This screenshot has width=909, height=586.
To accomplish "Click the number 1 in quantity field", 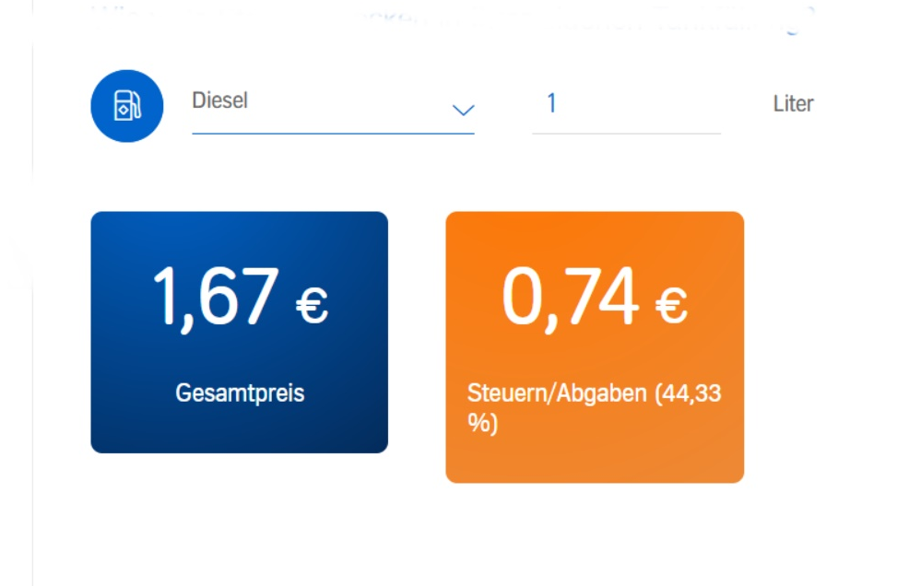I will pyautogui.click(x=551, y=104).
